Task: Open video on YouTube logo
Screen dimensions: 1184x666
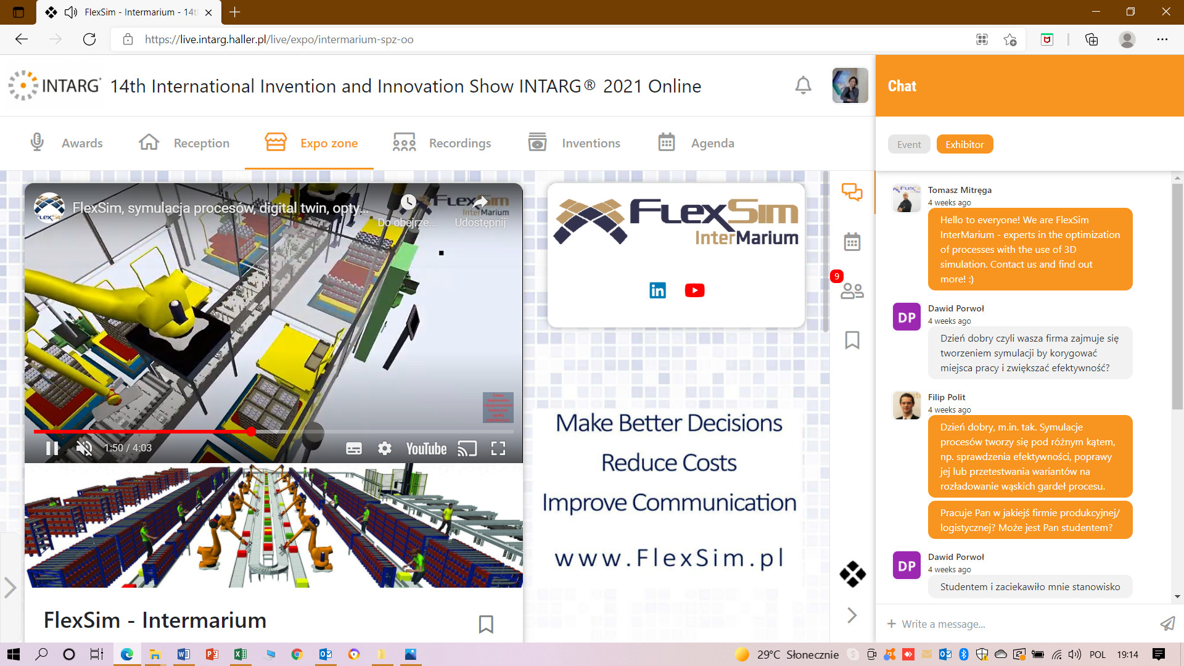Action: tap(426, 448)
